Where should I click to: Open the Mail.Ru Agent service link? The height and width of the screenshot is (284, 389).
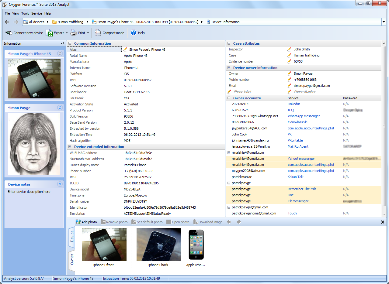298,146
